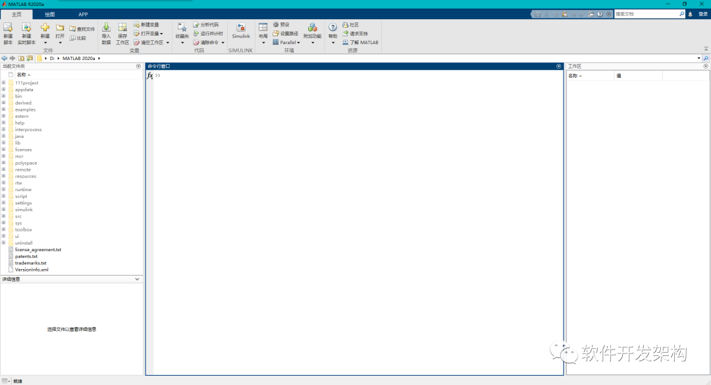Save workspace with 保存工作区
This screenshot has height=385, width=711.
pyautogui.click(x=122, y=34)
